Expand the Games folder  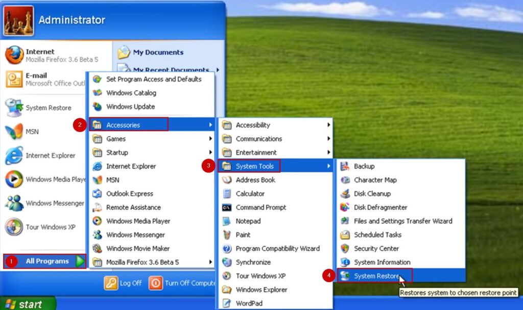152,139
